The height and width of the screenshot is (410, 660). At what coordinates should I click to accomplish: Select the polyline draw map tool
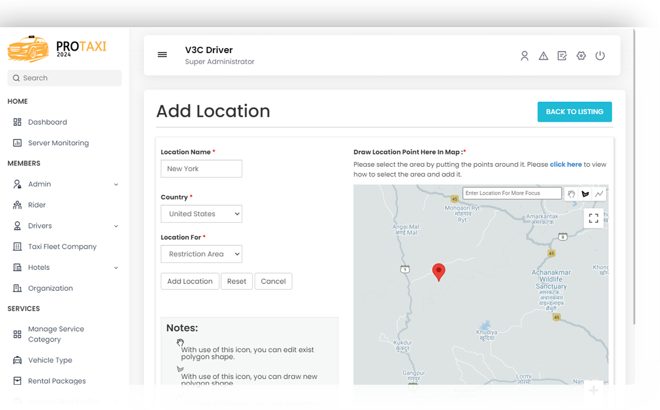pos(599,194)
